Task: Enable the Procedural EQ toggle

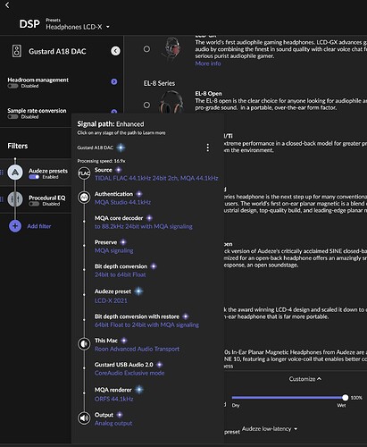Action: (34, 204)
